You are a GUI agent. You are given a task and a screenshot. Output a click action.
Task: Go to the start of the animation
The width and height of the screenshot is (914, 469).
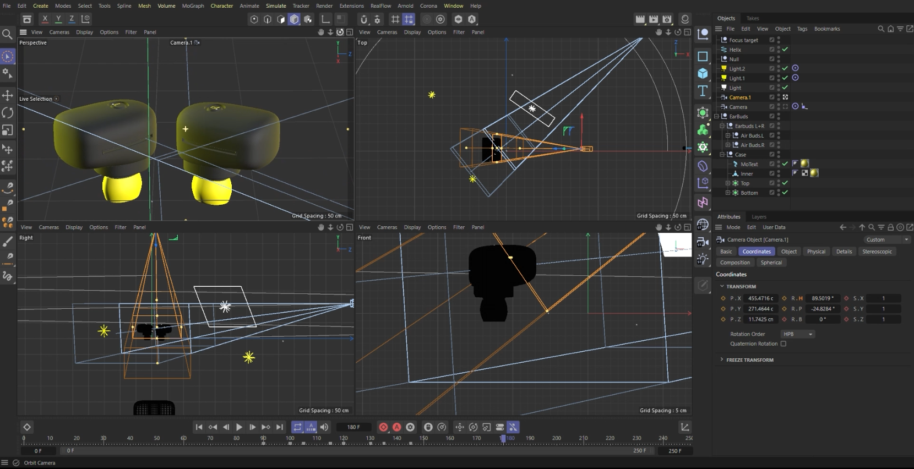click(x=199, y=427)
